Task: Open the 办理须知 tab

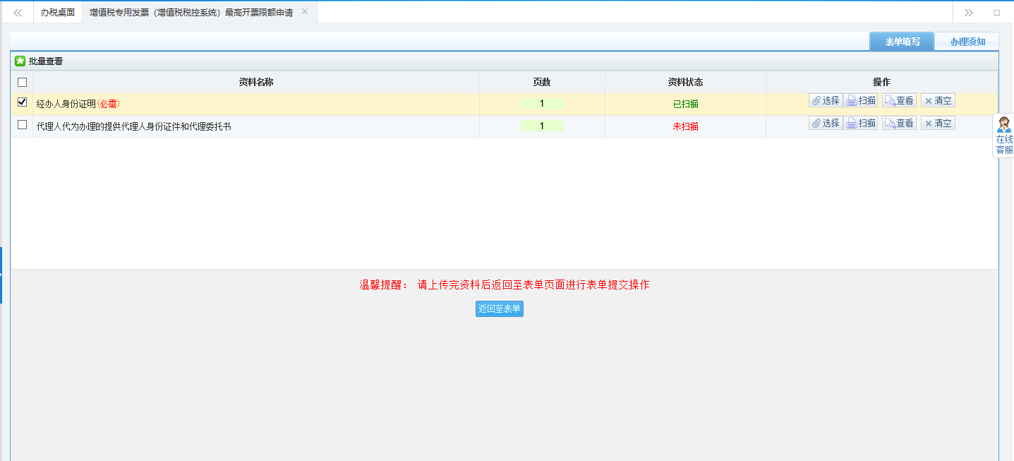Action: coord(966,41)
